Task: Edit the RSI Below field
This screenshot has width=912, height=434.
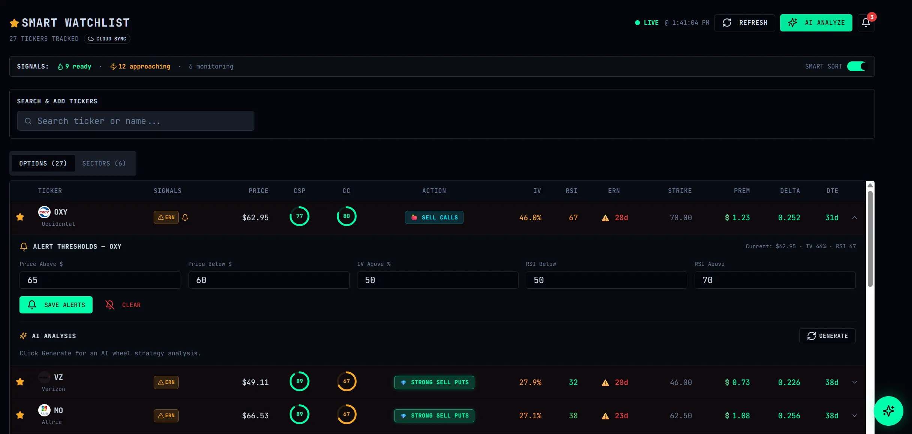Action: point(606,280)
